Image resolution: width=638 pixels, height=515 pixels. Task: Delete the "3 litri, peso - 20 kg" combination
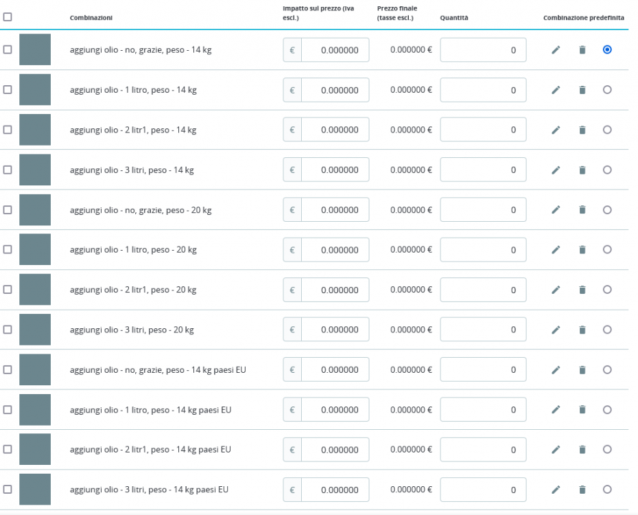coord(582,329)
